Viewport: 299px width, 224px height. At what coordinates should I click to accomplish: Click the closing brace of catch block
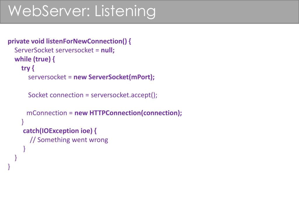click(24, 148)
